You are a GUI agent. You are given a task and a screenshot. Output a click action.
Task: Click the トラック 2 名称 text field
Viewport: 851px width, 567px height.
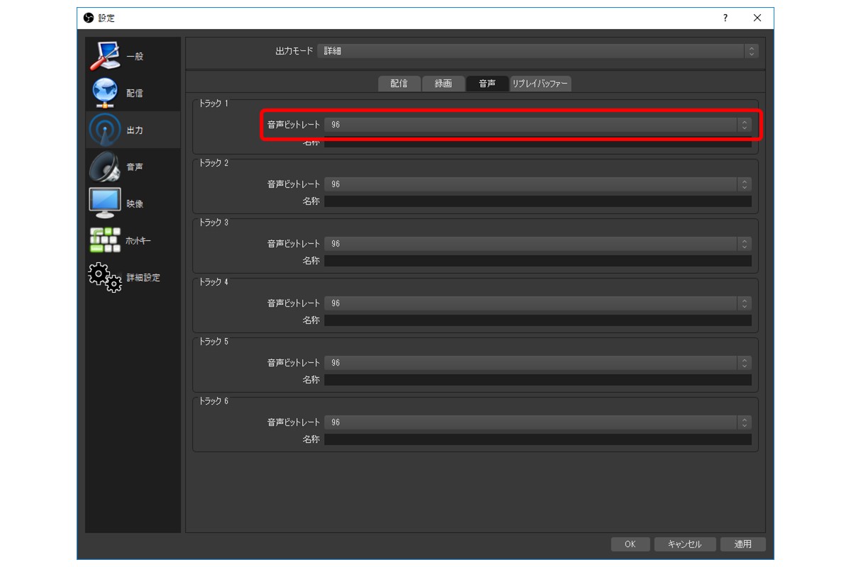pos(538,201)
